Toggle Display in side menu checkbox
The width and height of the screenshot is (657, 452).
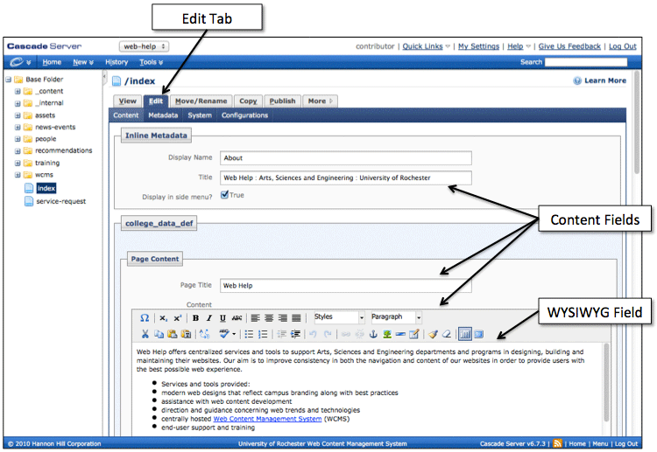click(x=224, y=194)
